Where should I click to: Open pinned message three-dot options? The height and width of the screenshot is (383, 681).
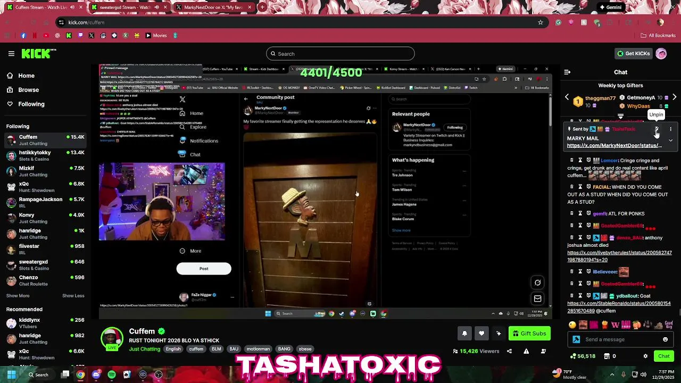click(670, 129)
